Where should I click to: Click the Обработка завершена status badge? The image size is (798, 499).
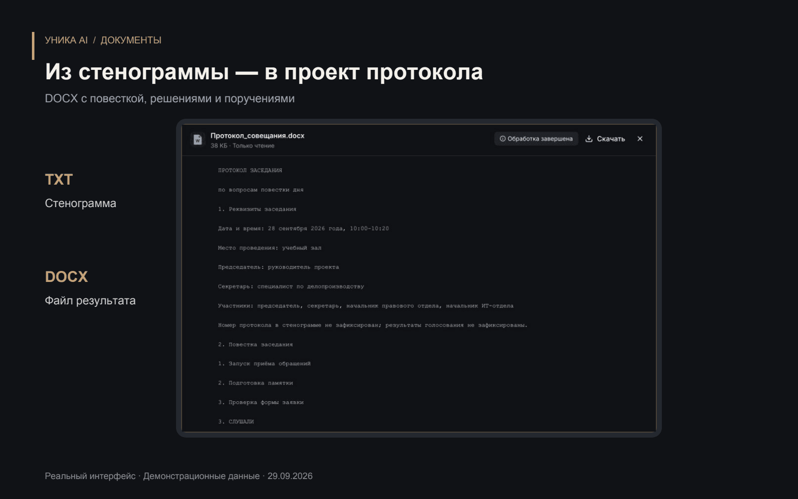[536, 139]
